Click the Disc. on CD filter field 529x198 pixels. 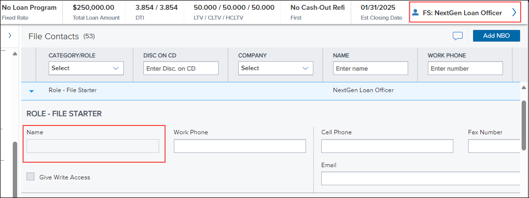coord(181,68)
